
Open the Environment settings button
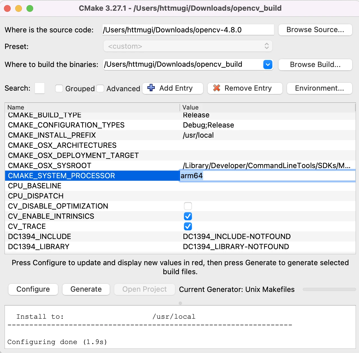click(319, 88)
